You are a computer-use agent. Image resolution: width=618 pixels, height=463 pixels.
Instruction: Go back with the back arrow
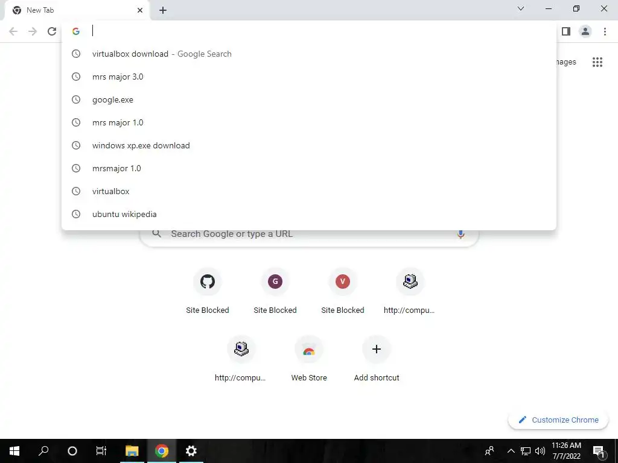[x=13, y=31]
